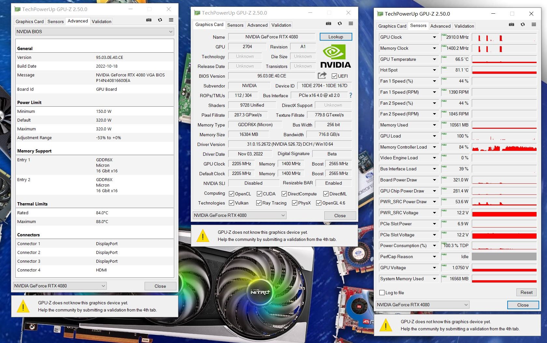The width and height of the screenshot is (547, 343).
Task: Toggle the UEFI checkbox
Action: [334, 76]
